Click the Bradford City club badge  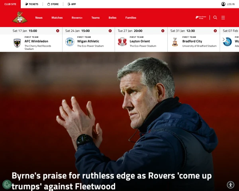(175, 42)
